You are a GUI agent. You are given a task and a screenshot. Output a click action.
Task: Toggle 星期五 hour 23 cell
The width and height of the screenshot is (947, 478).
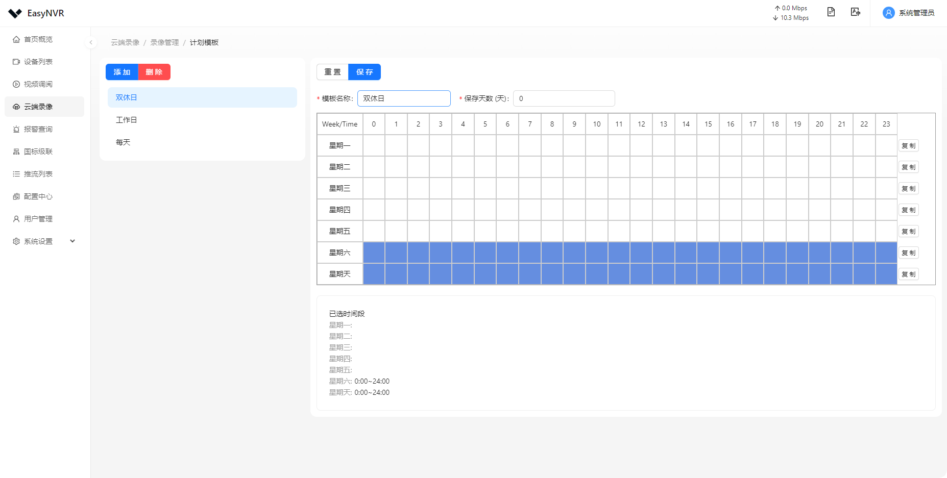(x=886, y=231)
